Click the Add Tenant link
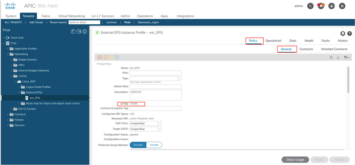This screenshot has width=355, height=165. click(x=36, y=22)
